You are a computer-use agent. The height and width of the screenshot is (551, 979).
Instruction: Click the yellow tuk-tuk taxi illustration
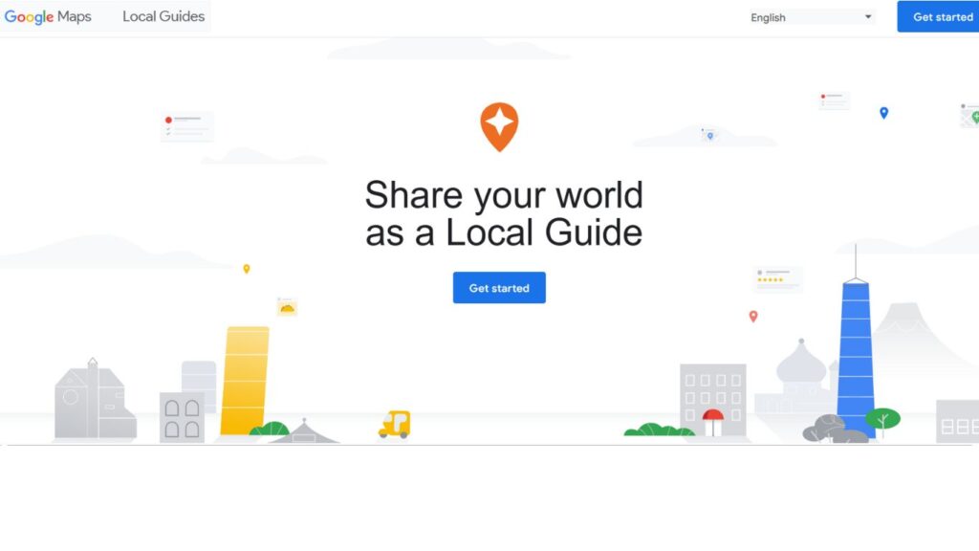pyautogui.click(x=393, y=424)
